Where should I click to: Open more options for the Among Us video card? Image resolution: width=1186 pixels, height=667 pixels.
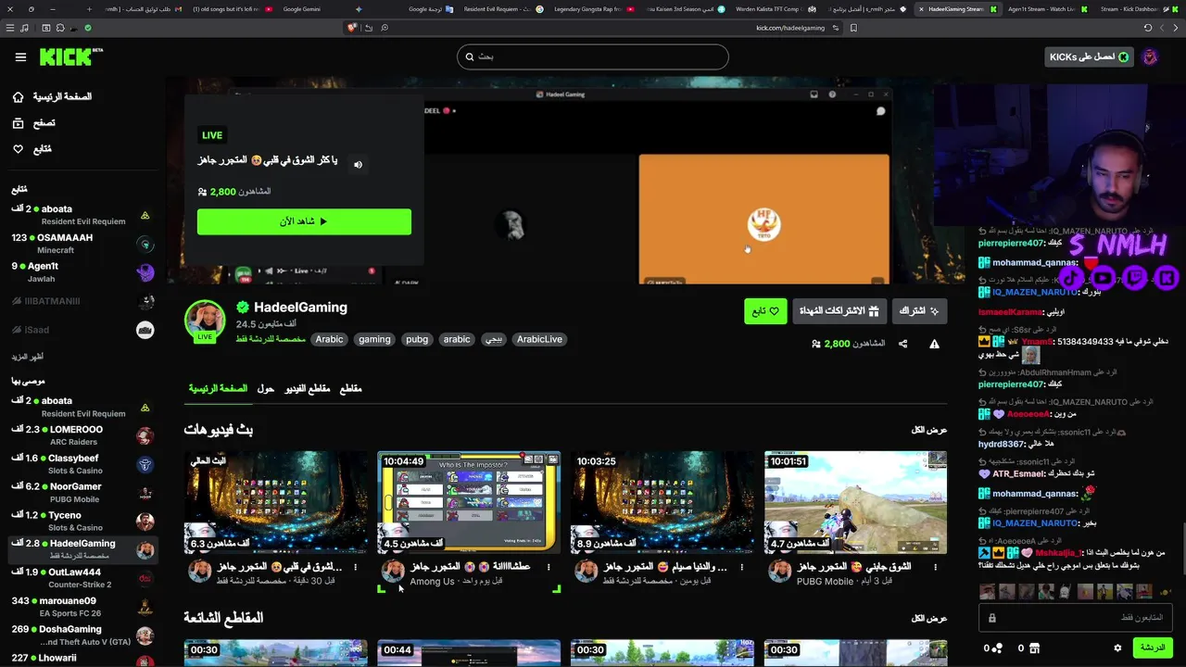pos(549,567)
